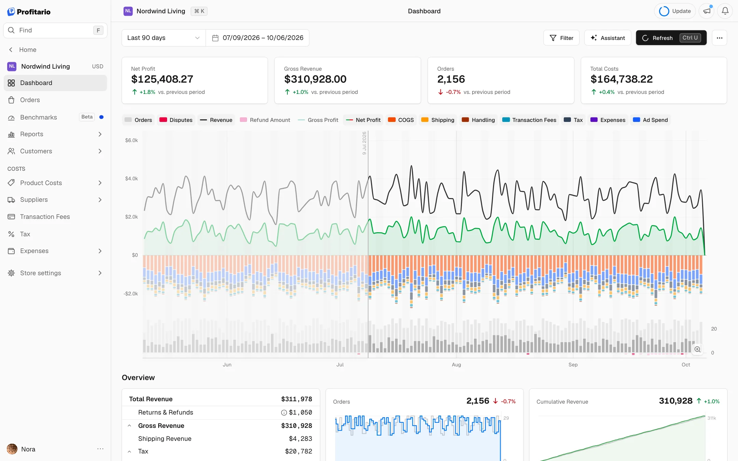Viewport: 738px width, 461px height.
Task: Toggle the Disputes series in legend
Action: pos(176,120)
